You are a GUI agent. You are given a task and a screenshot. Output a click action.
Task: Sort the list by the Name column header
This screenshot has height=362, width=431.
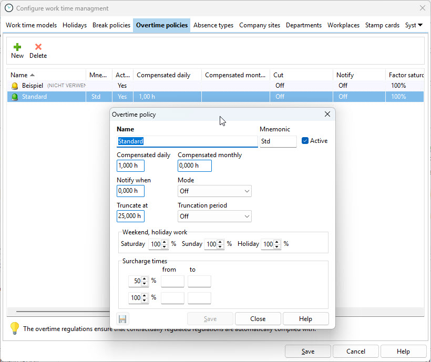pyautogui.click(x=22, y=75)
